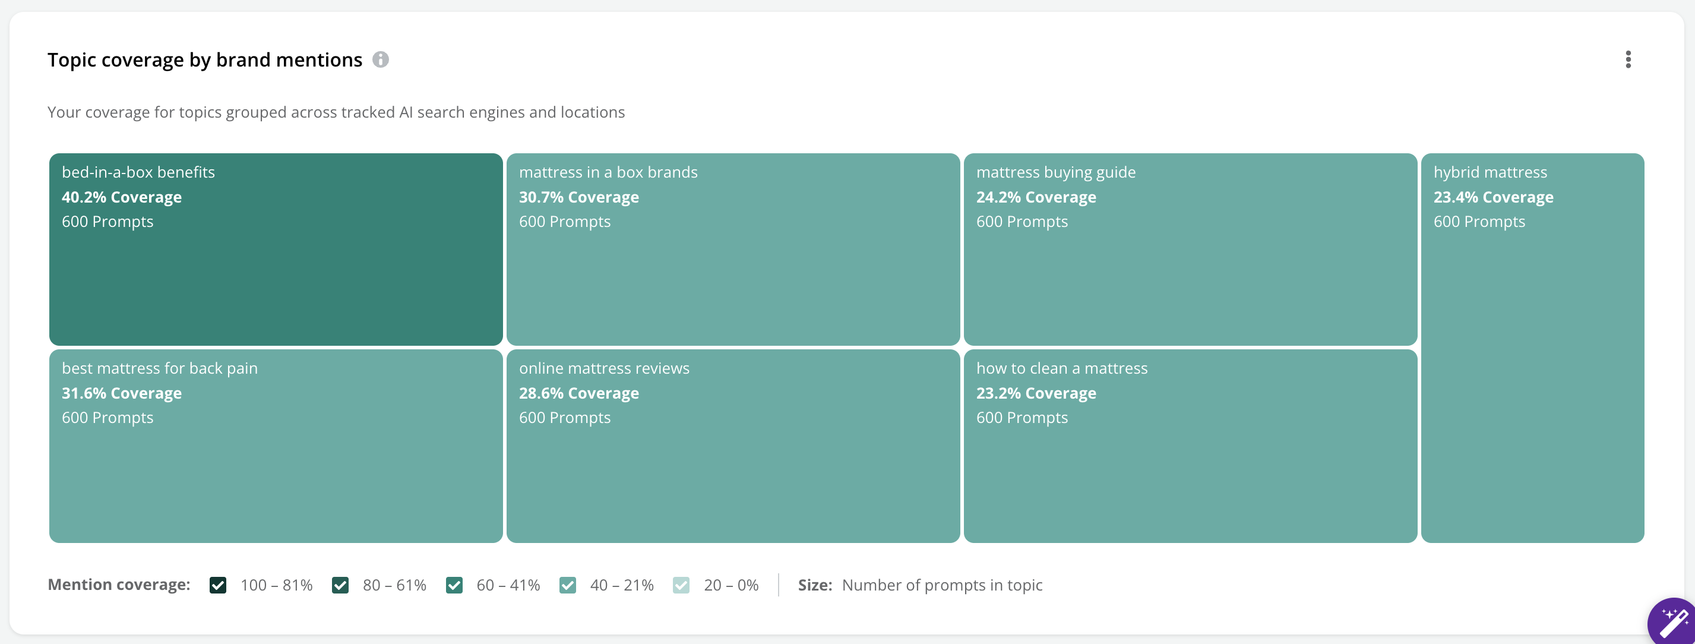Open the mattress in a box brands tile
Viewport: 1695px width, 644px height.
pyautogui.click(x=733, y=250)
